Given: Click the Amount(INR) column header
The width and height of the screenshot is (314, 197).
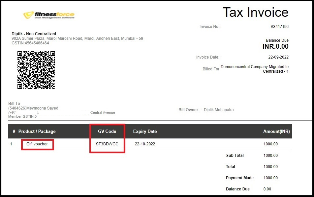Looking at the screenshot, I should tap(276, 131).
